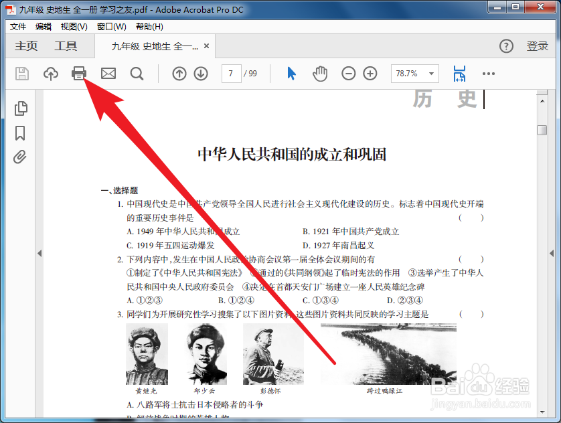Open the search tool

pyautogui.click(x=137, y=74)
